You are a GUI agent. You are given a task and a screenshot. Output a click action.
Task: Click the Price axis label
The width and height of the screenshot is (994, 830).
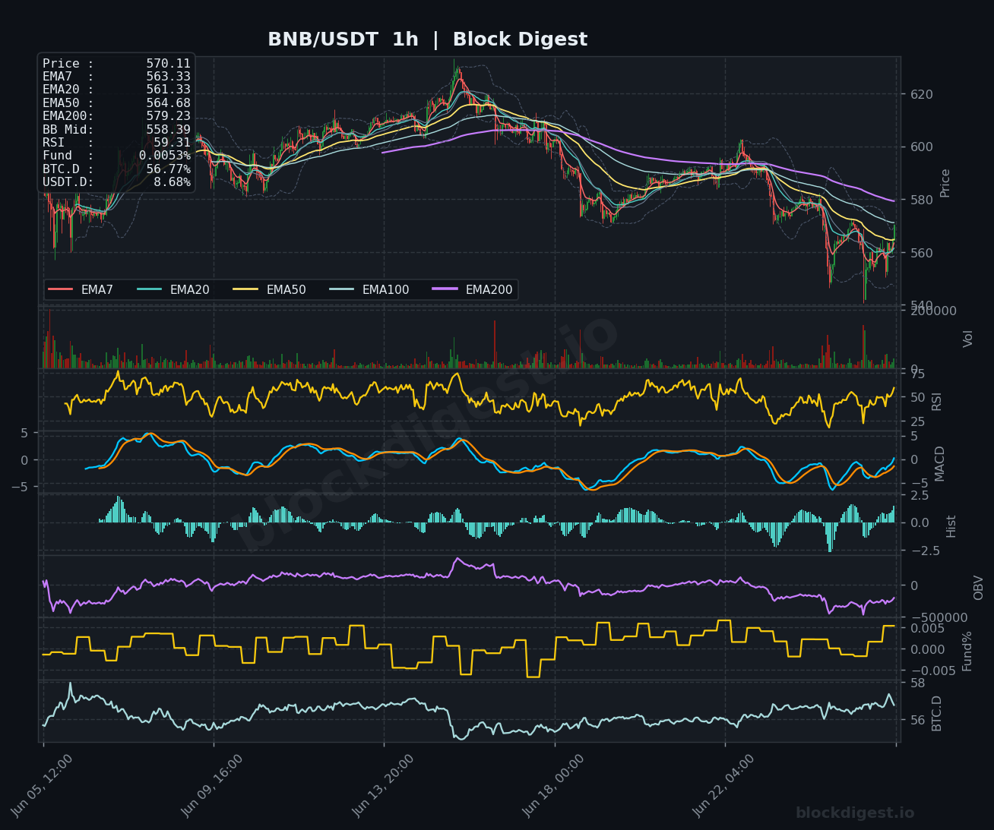click(945, 183)
